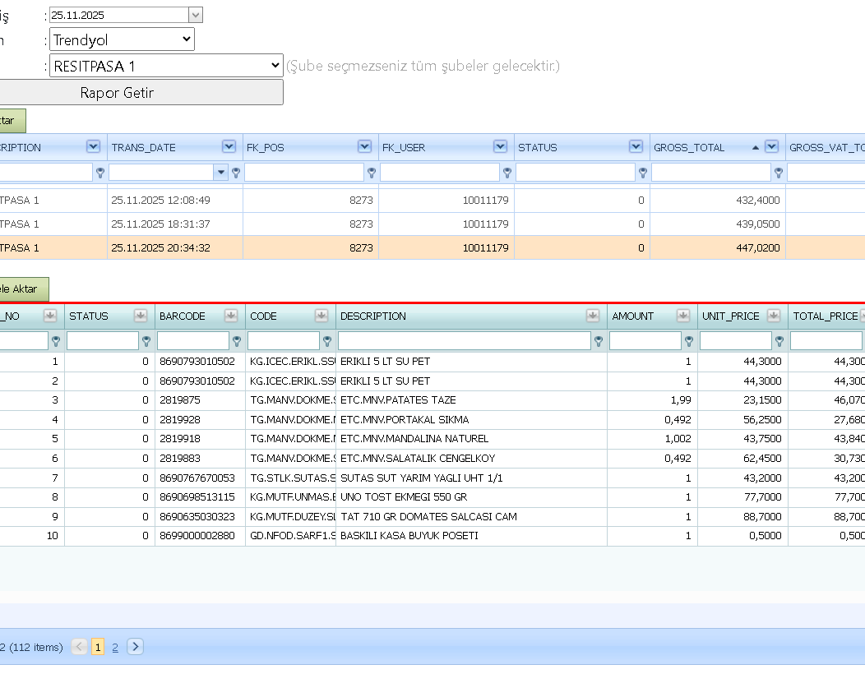Click the funnel icon under AMOUNT filter row

[x=689, y=341]
